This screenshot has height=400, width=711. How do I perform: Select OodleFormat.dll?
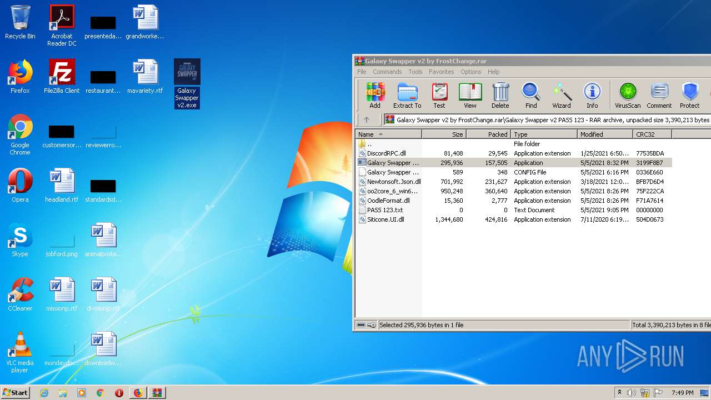pyautogui.click(x=514, y=201)
